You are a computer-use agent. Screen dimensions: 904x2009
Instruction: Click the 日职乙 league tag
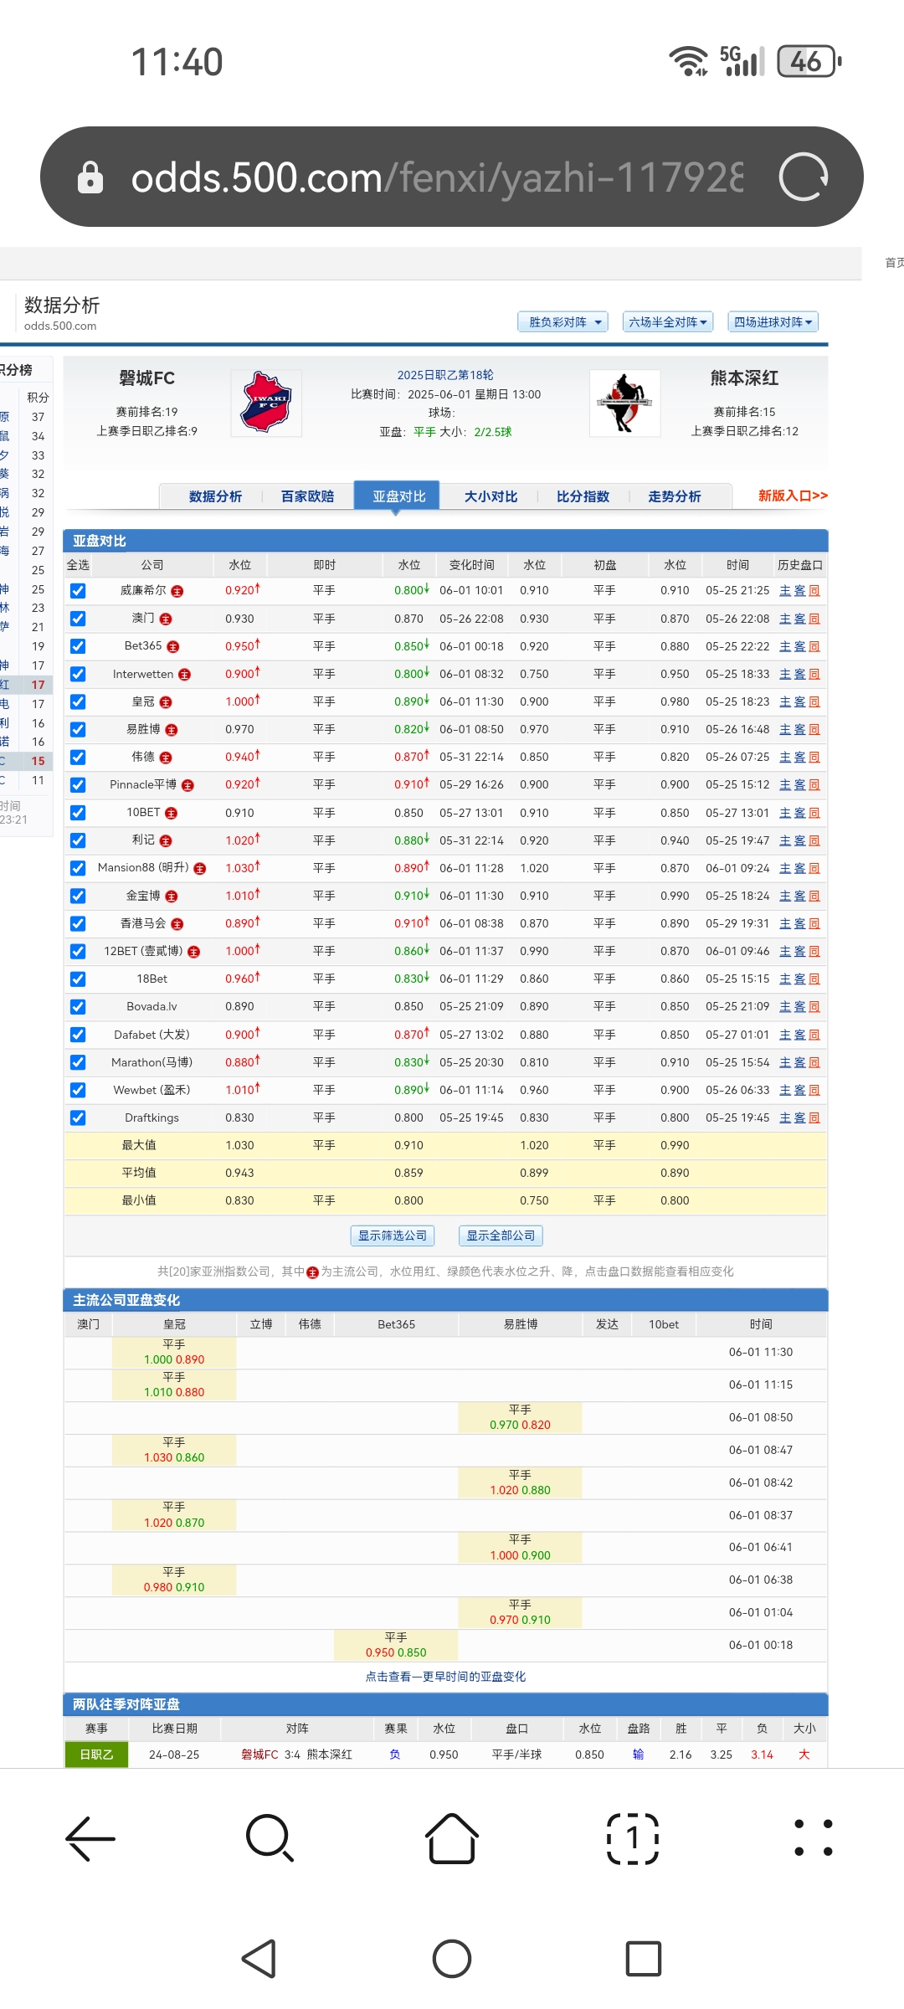pyautogui.click(x=96, y=1755)
